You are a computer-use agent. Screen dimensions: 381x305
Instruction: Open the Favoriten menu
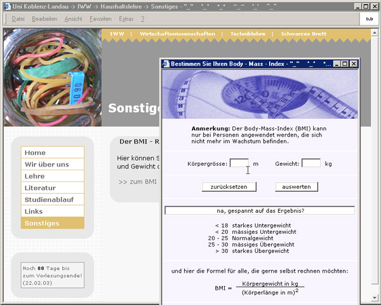100,19
